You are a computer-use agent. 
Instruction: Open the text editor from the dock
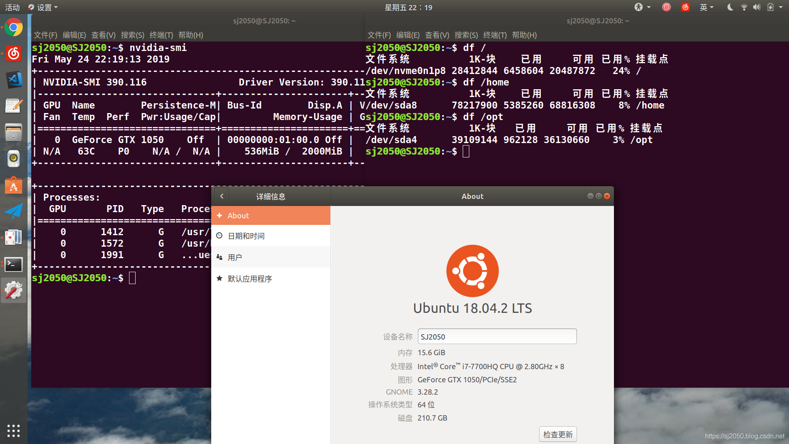pos(14,106)
